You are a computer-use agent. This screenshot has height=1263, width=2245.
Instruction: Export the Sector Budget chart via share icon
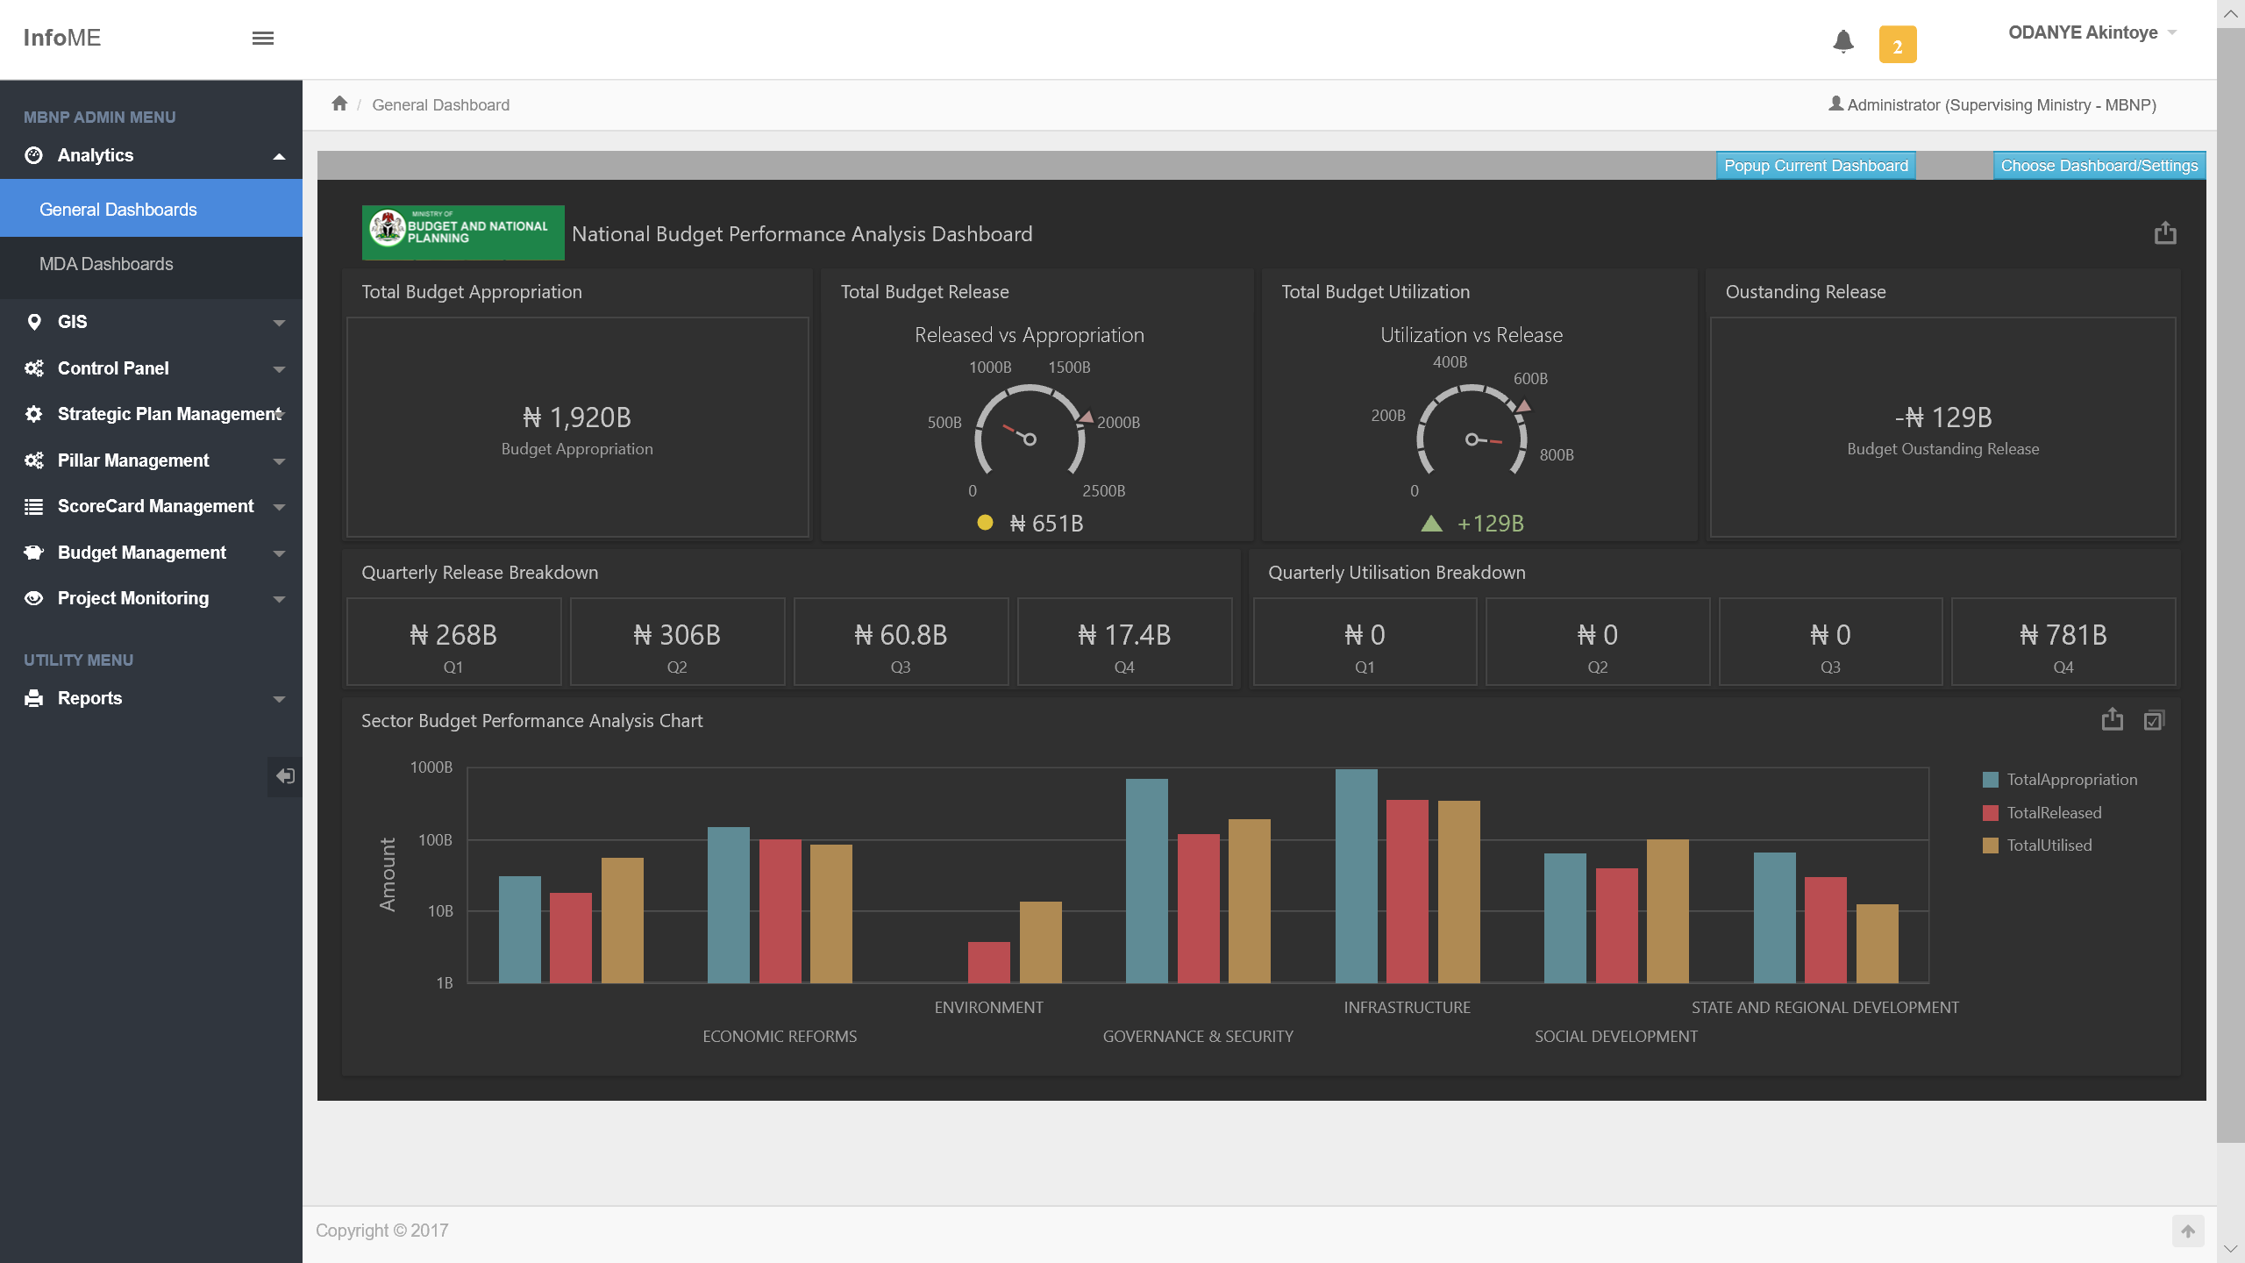click(x=2113, y=720)
